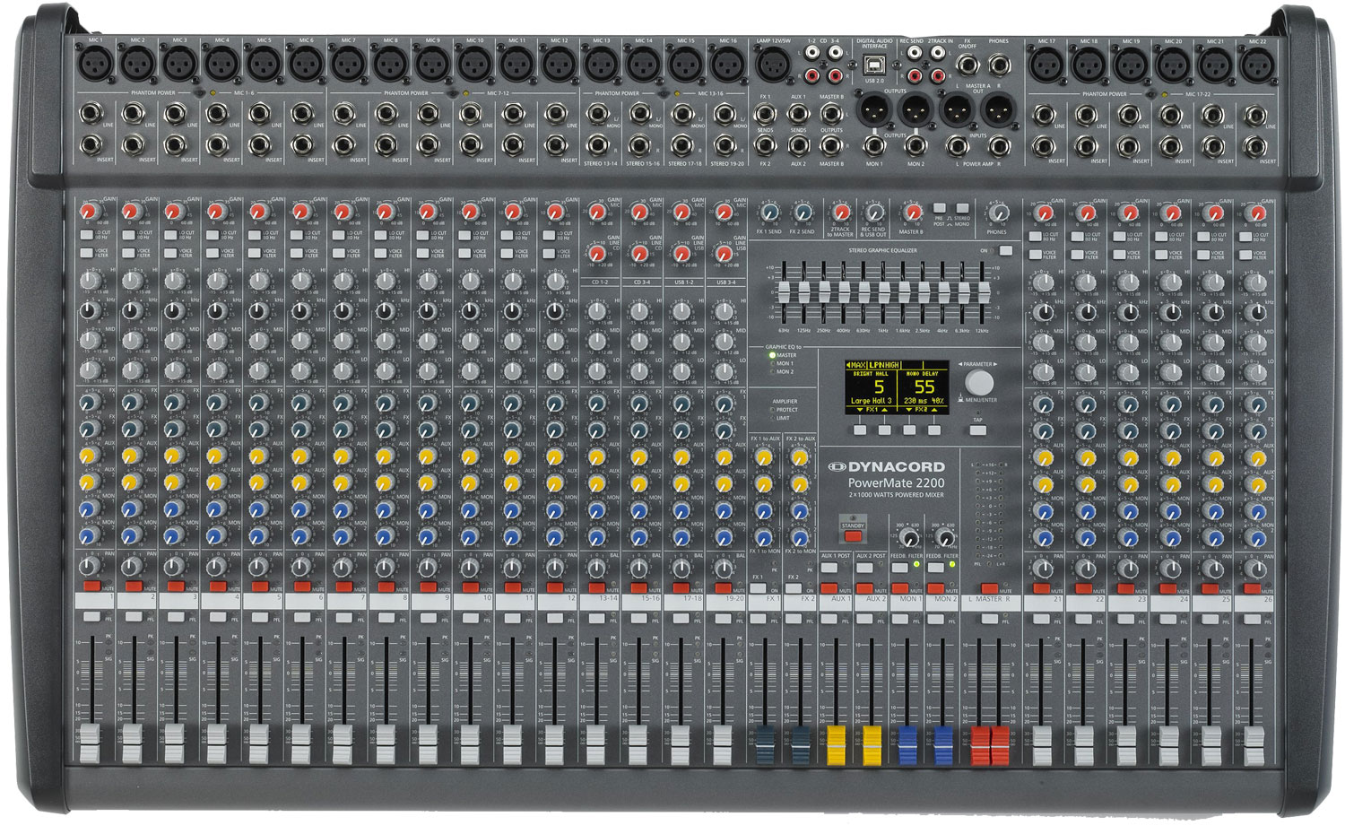Click the FX 1 SEND knob
This screenshot has height=834, width=1345.
(768, 213)
